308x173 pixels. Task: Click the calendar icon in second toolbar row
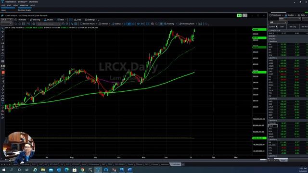click(24, 24)
